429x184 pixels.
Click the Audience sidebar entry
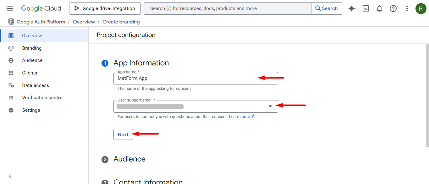click(x=32, y=60)
